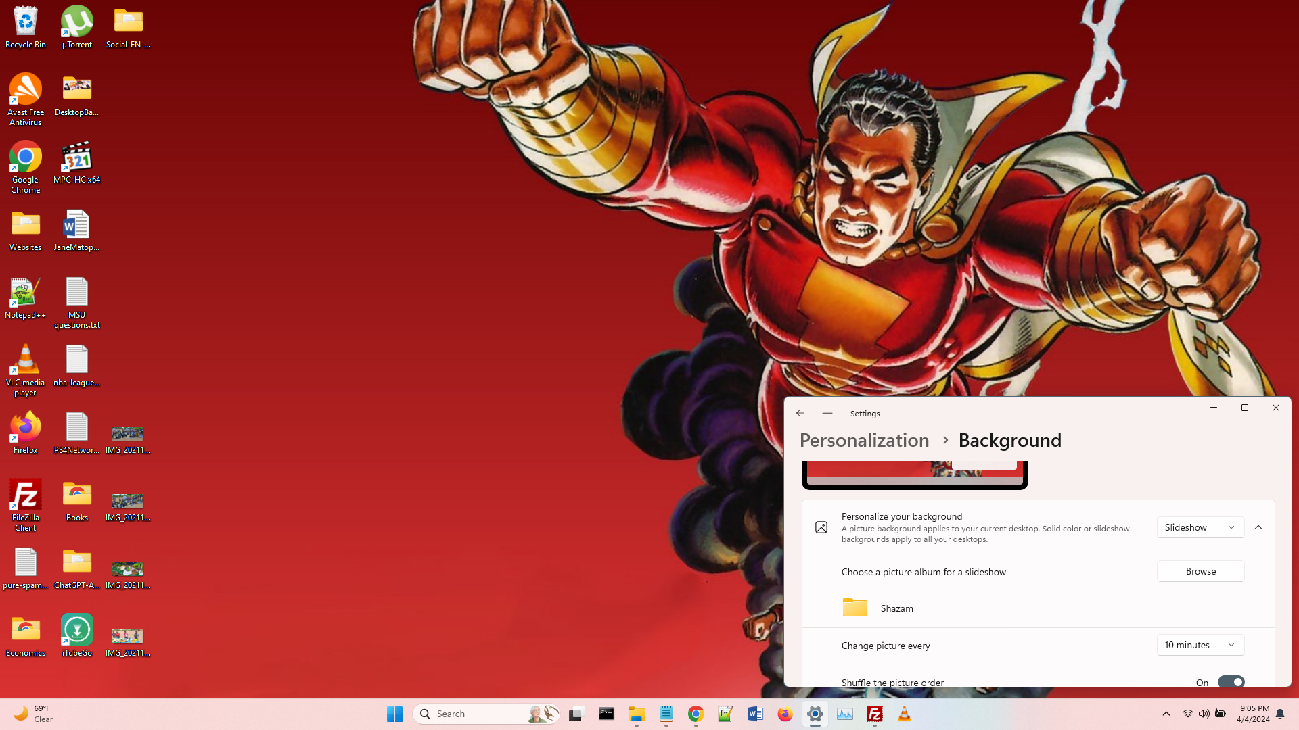Open notifications bell icon
The width and height of the screenshot is (1299, 730).
click(x=1280, y=714)
